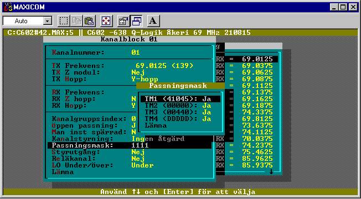361x199 pixels.
Task: Click the Paste clipboard toolbar icon
Action: (89, 21)
